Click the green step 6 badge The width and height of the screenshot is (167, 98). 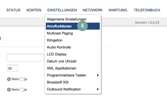82,26
